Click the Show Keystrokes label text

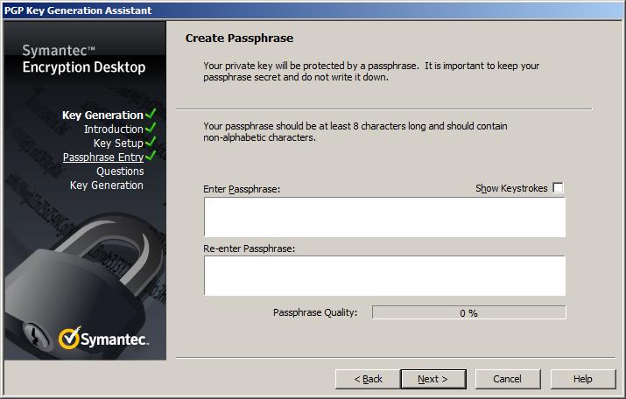[511, 188]
